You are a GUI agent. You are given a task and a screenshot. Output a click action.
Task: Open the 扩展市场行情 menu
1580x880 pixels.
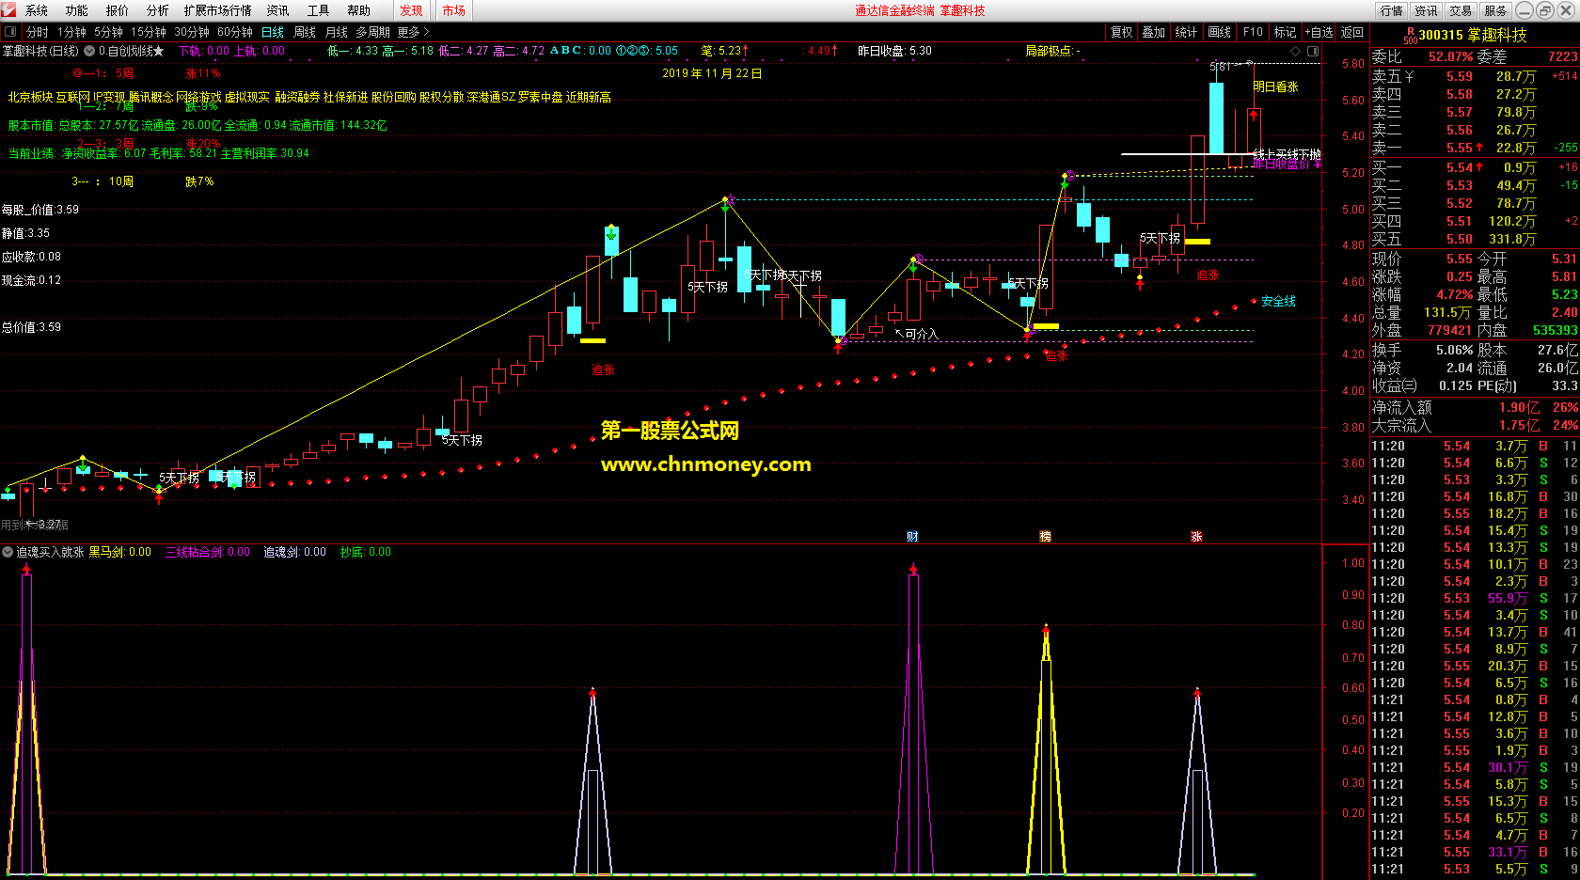218,10
